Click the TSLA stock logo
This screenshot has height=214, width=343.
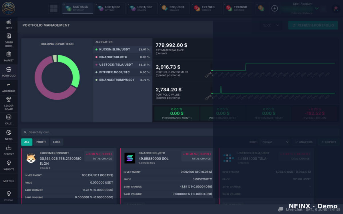coord(229,158)
